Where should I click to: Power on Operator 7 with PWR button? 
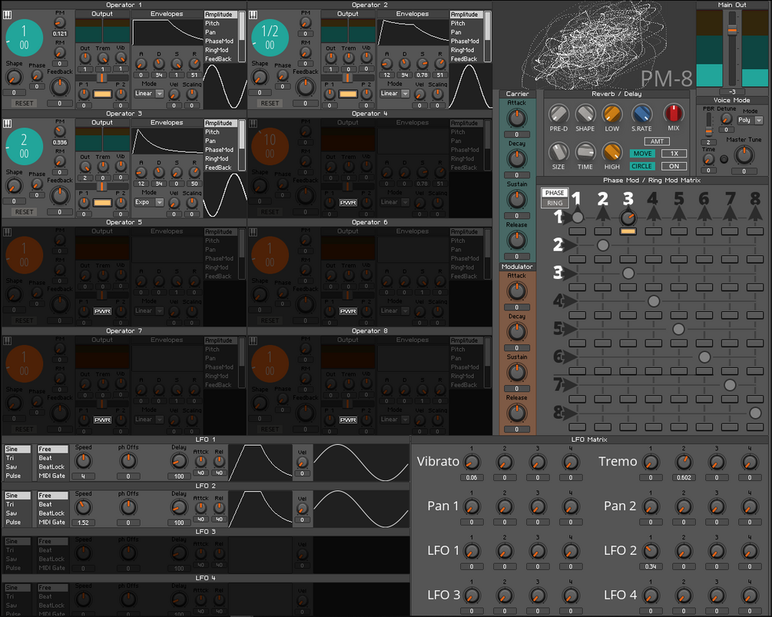pos(102,420)
